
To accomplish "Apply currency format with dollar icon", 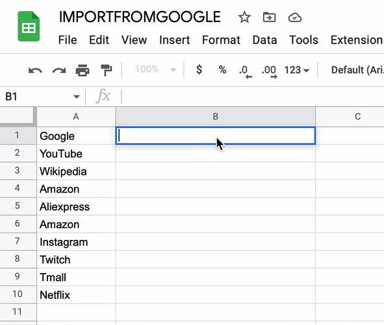I will click(x=199, y=70).
